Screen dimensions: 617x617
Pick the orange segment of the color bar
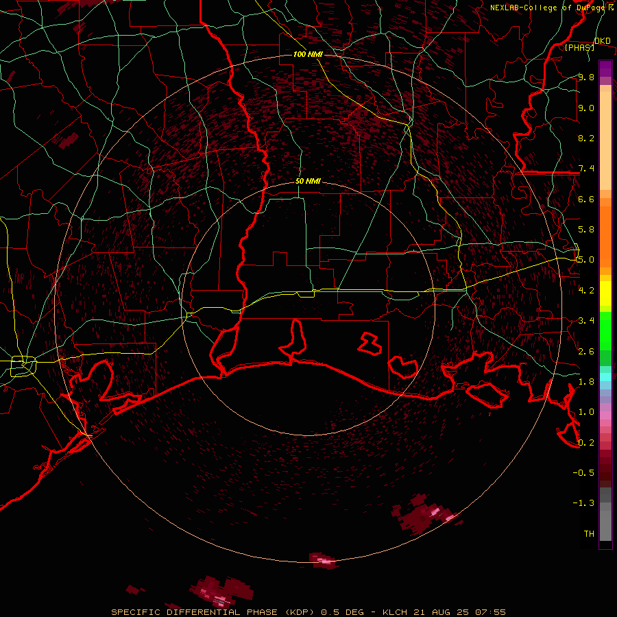click(605, 236)
